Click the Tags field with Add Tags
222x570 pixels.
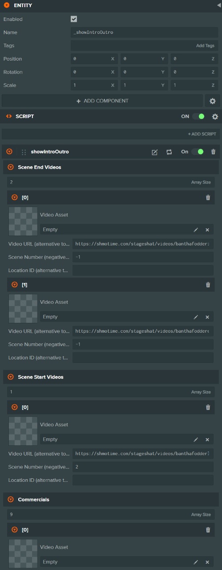(x=145, y=45)
